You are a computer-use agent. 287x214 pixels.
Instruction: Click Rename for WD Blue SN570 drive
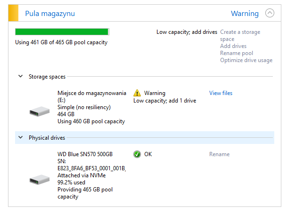(219, 154)
